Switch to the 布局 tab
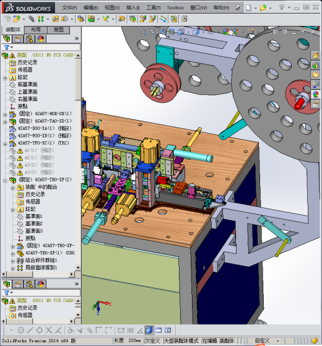322x346 pixels. pyautogui.click(x=35, y=30)
